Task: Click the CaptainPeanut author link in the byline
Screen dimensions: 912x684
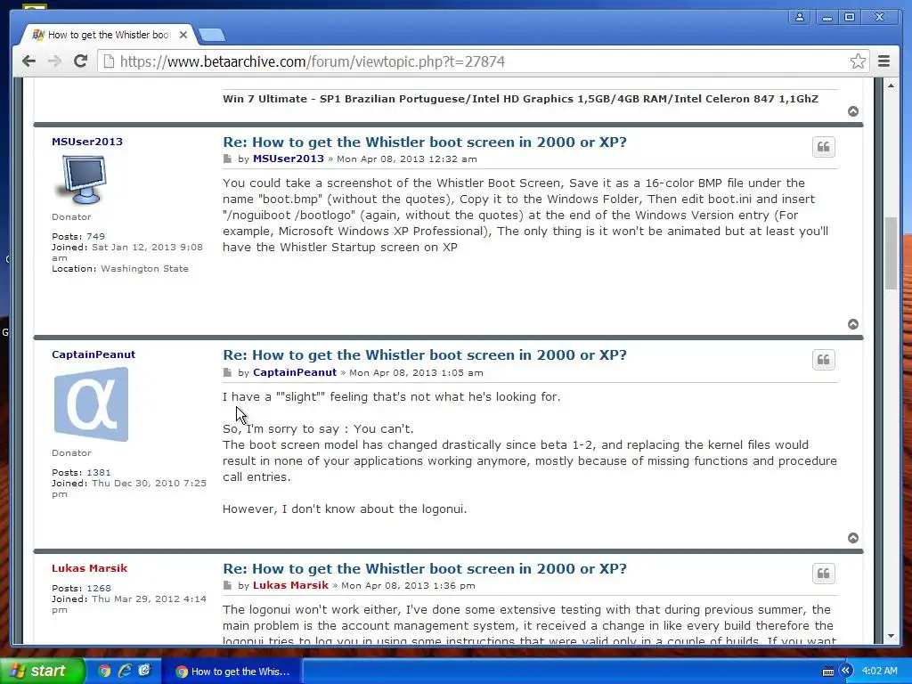Action: 294,372
